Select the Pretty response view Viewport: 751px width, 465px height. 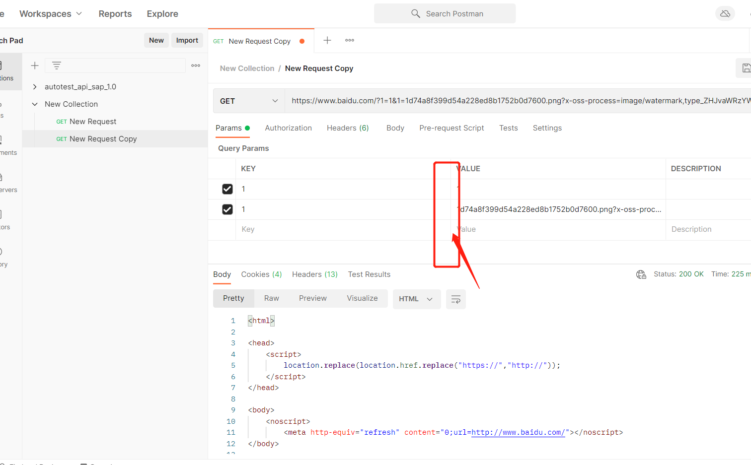click(x=233, y=298)
